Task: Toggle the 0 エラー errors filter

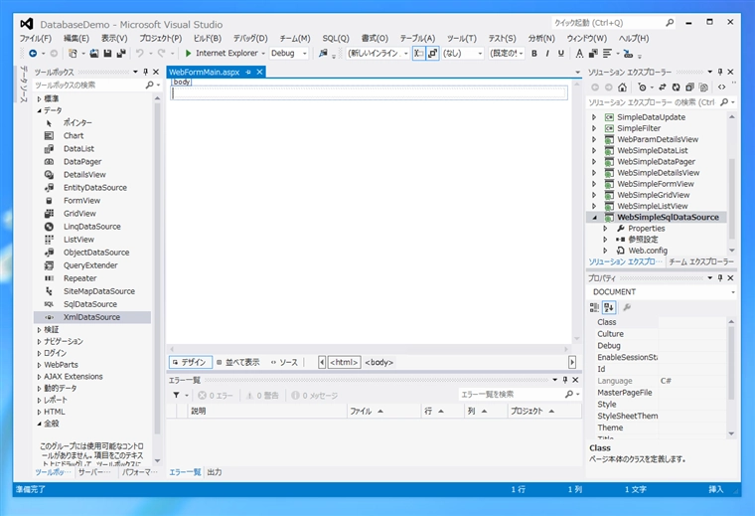Action: click(x=216, y=396)
